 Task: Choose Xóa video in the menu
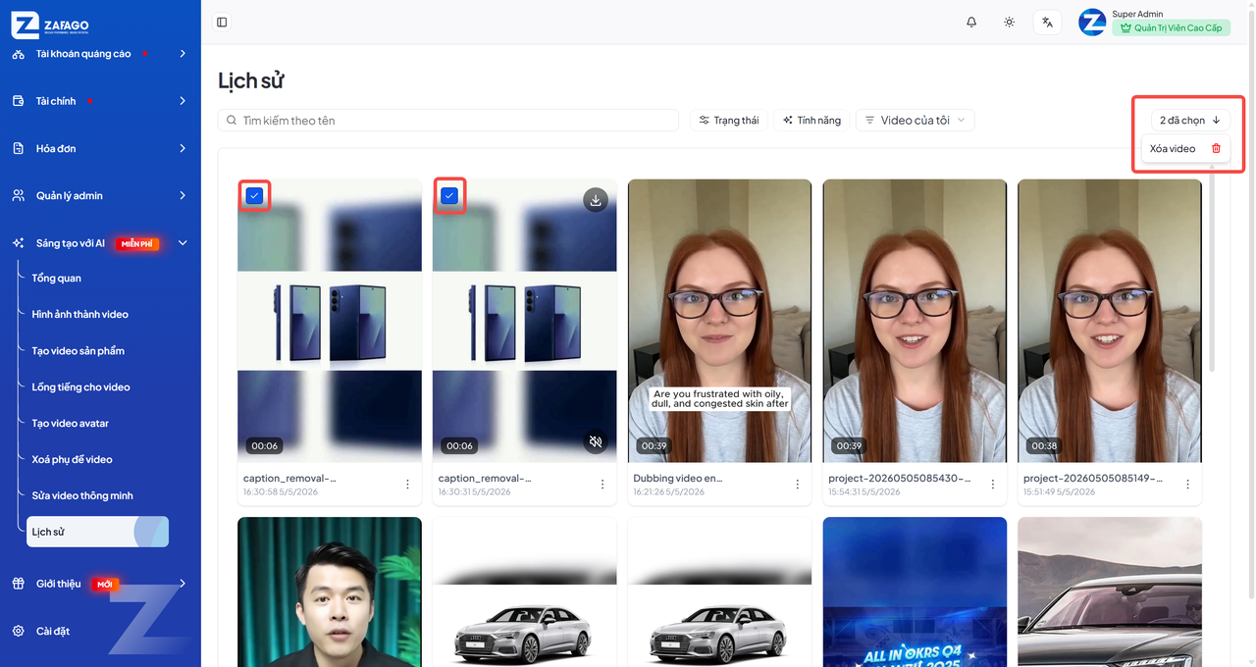[x=1185, y=148]
